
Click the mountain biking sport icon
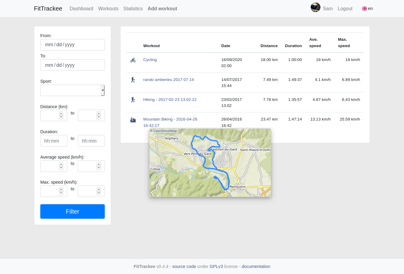pos(133,120)
